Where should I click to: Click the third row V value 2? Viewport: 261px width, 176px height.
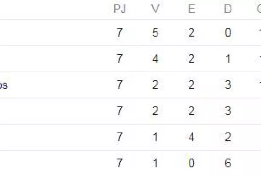click(155, 85)
